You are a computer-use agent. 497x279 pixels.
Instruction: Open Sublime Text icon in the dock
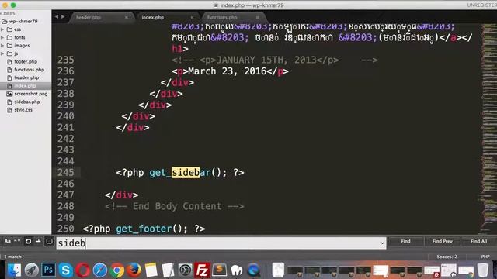pyautogui.click(x=219, y=270)
